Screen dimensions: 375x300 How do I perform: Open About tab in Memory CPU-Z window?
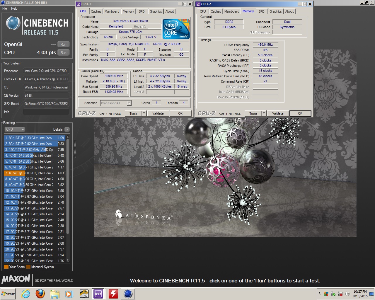(x=289, y=11)
